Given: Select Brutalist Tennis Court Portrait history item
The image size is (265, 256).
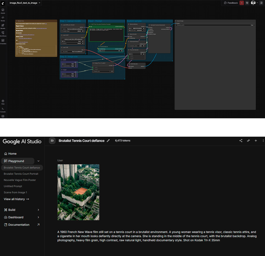Looking at the screenshot, I should pyautogui.click(x=21, y=174).
